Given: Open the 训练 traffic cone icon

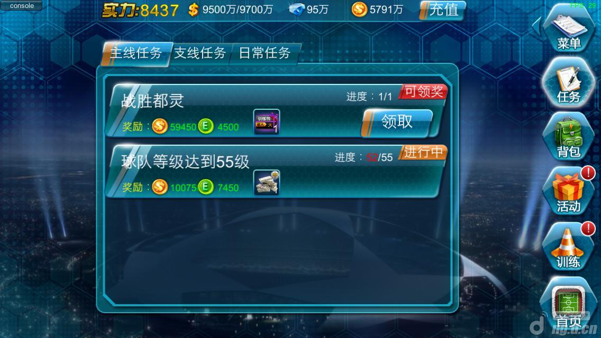Looking at the screenshot, I should click(x=569, y=247).
